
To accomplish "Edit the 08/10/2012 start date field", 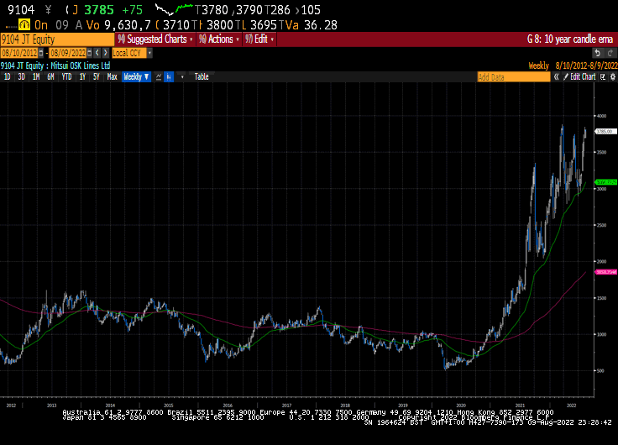I will click(19, 53).
